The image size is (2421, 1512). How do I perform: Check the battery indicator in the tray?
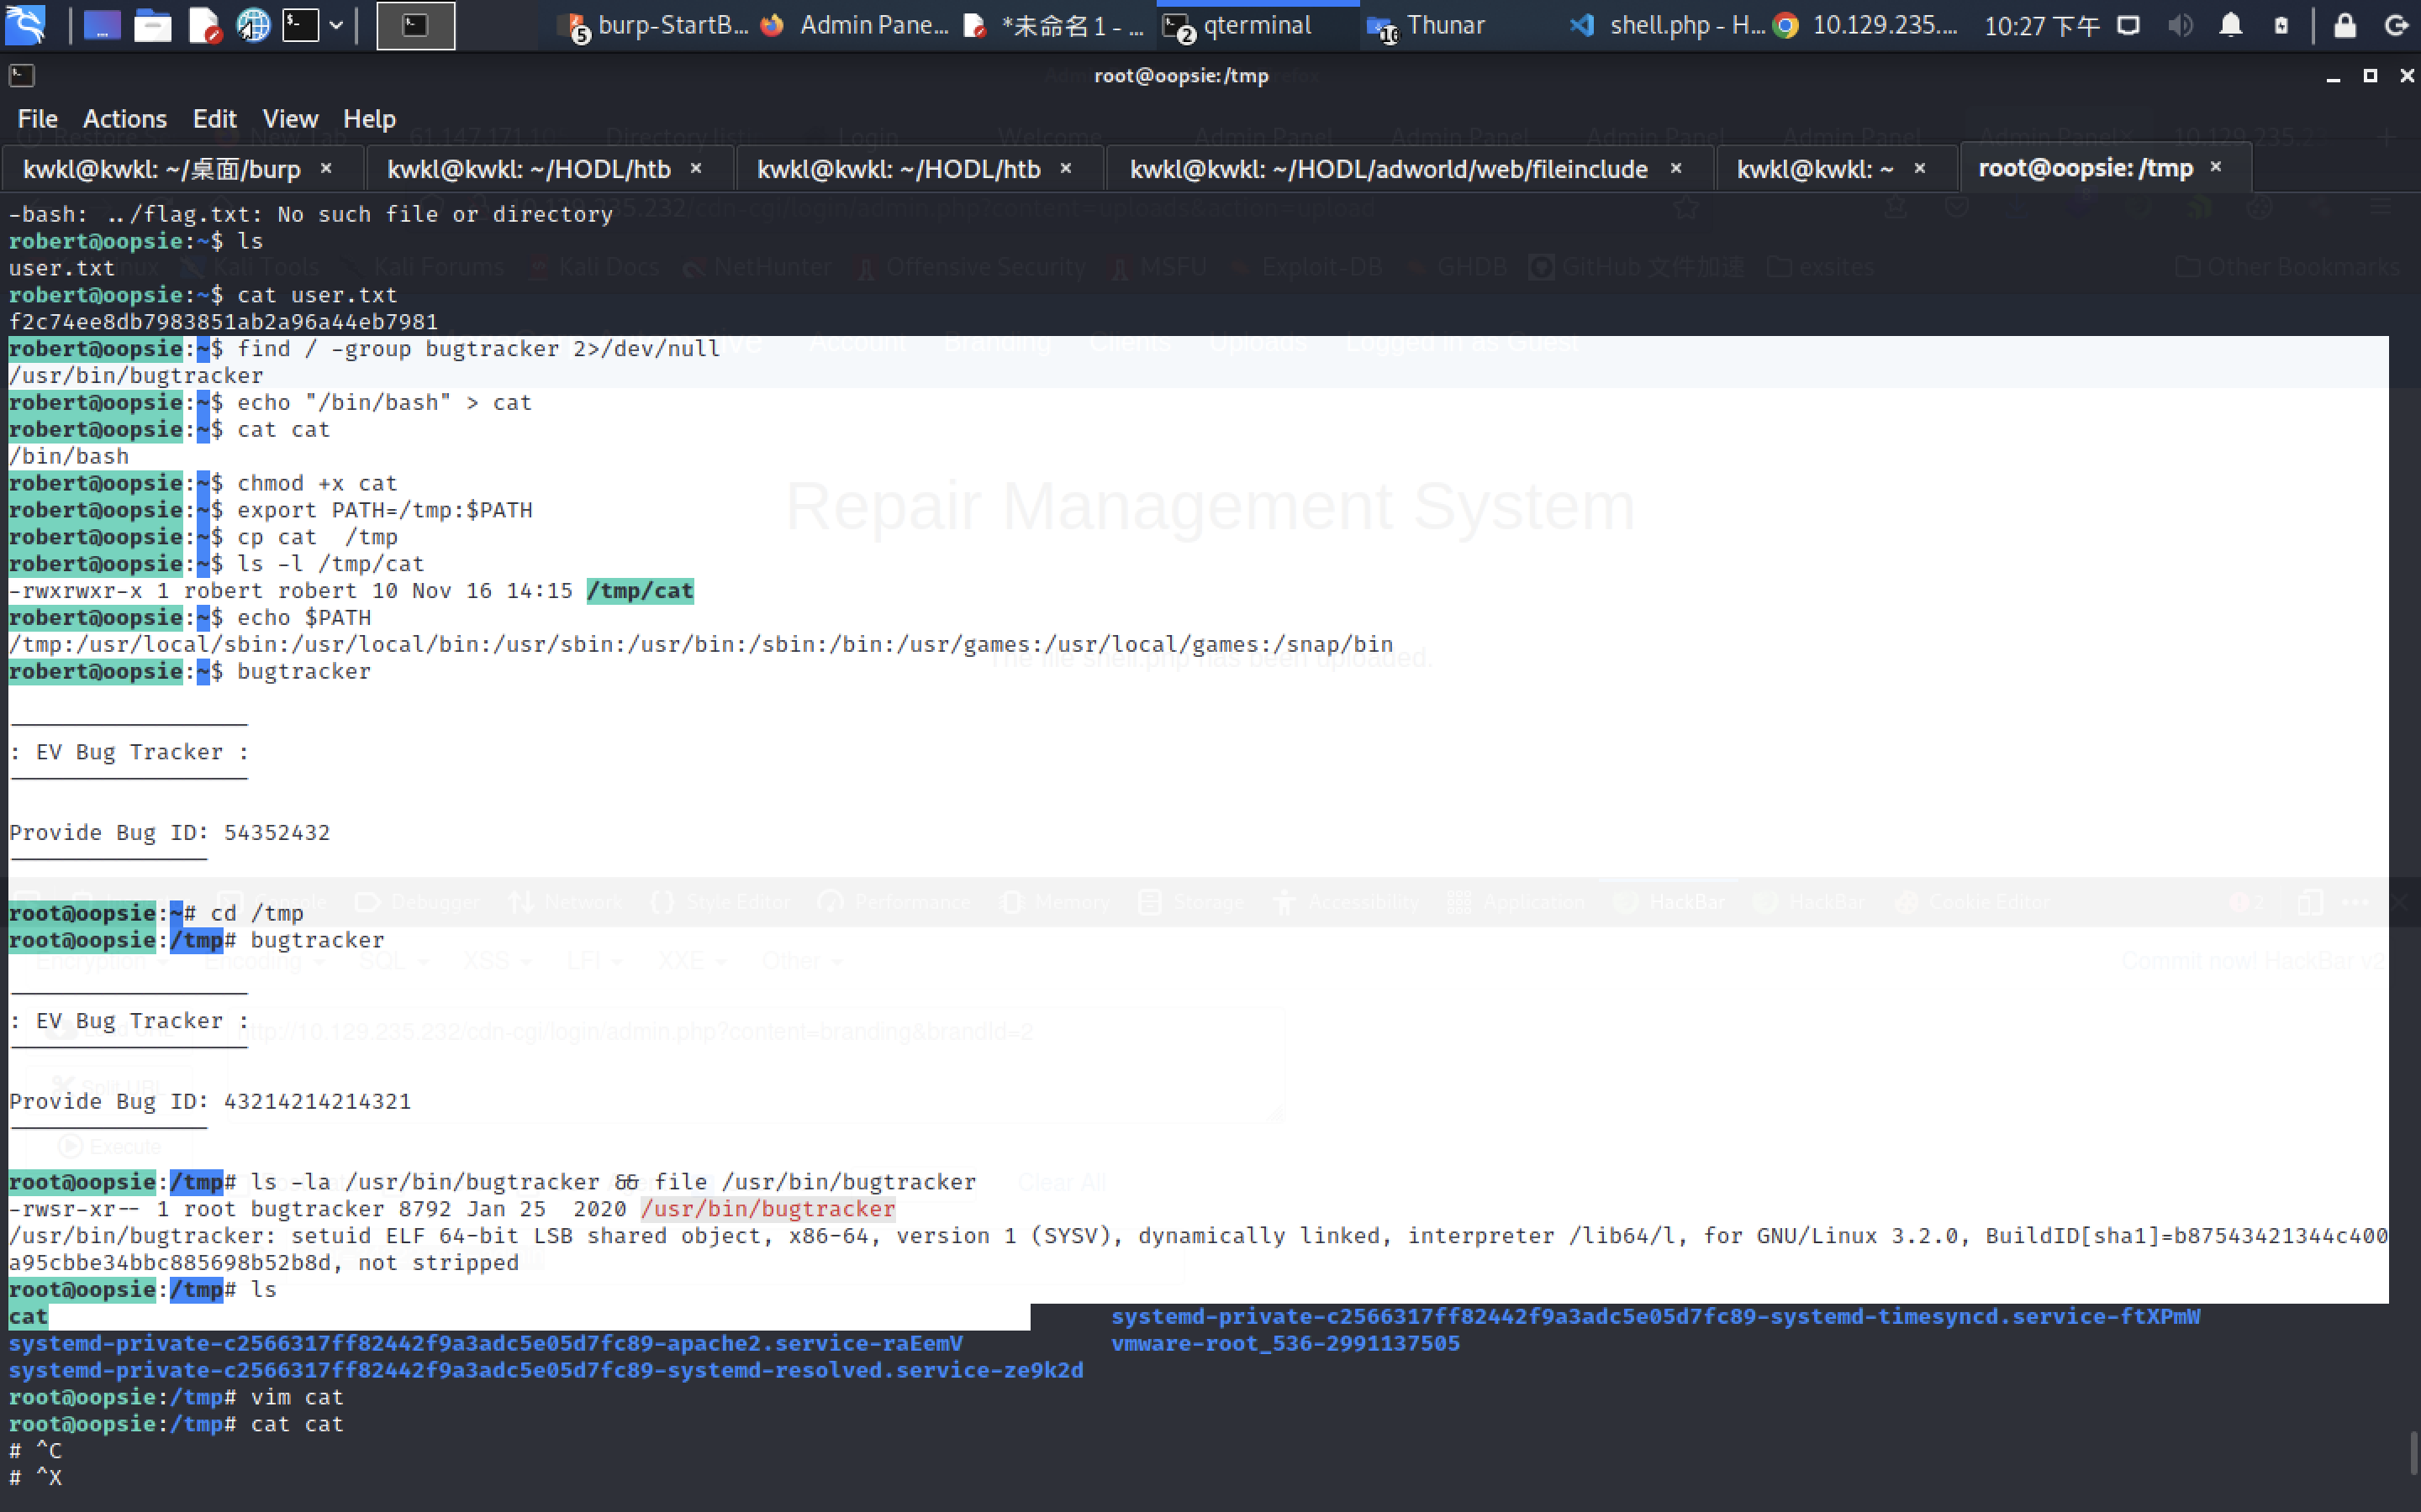click(x=2282, y=25)
